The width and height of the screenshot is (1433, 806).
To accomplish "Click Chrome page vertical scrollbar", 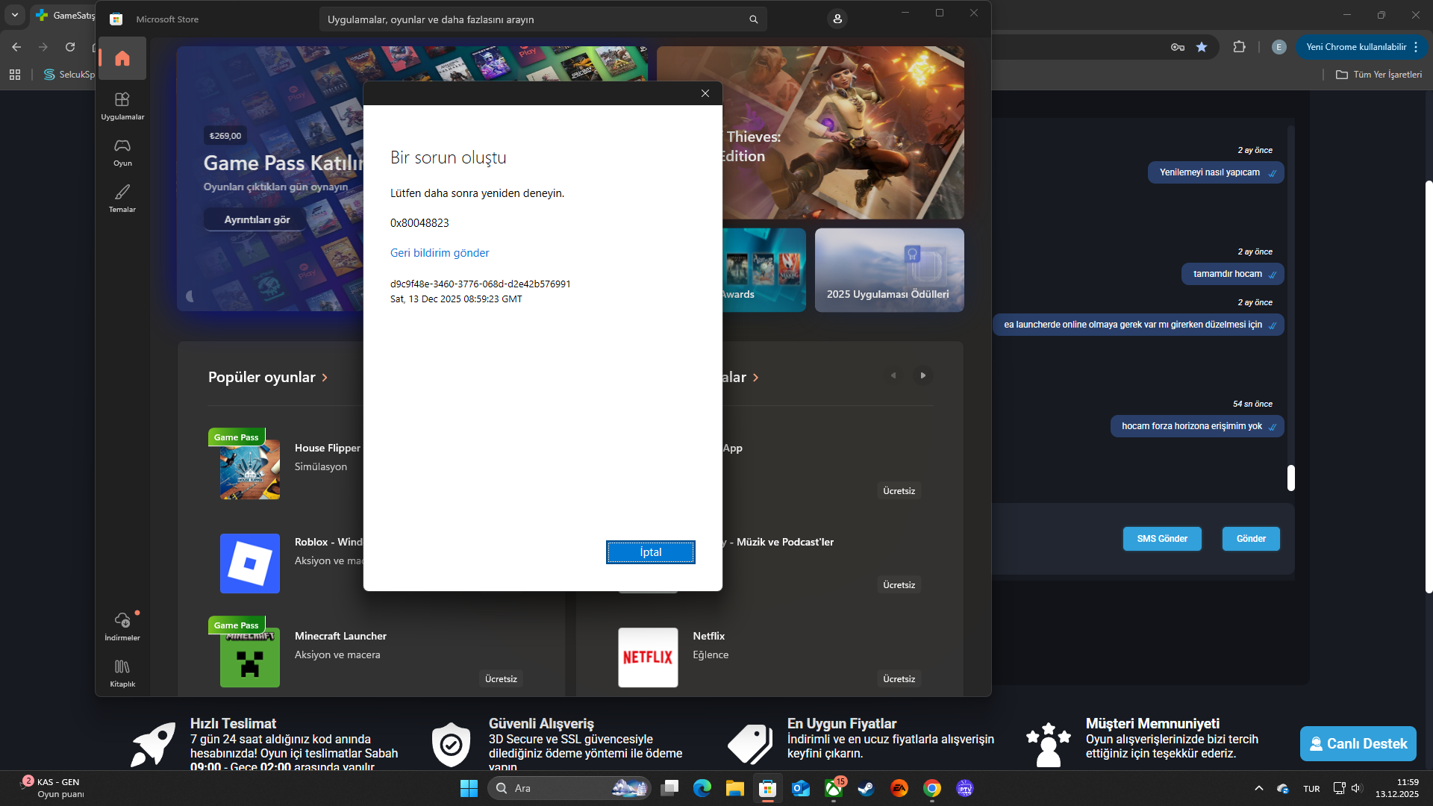I will tap(1429, 387).
